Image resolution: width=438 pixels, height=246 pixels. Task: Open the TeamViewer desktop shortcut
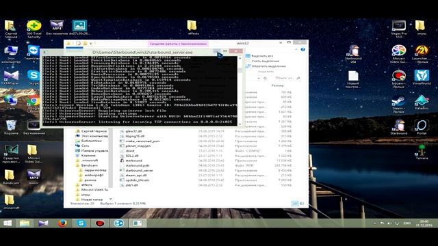(34, 53)
